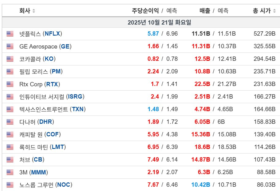
Task: Select Netflix revenue value 11.51B in bold
Action: point(201,33)
